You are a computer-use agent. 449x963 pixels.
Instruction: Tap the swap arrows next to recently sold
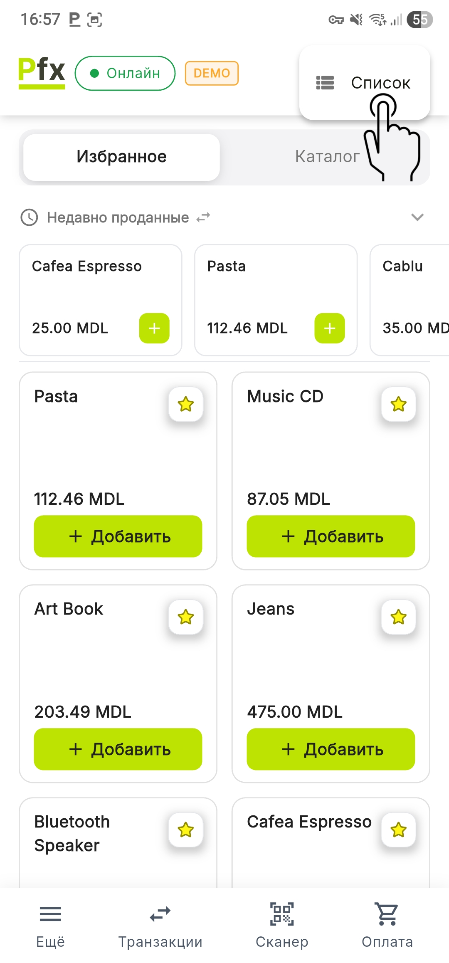203,217
